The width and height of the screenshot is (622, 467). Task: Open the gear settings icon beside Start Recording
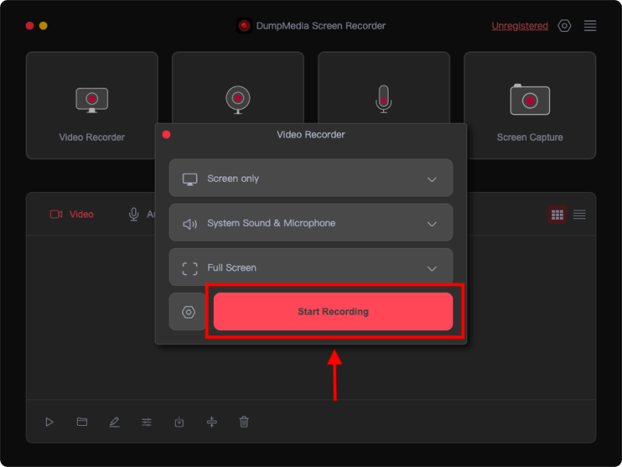pyautogui.click(x=187, y=312)
